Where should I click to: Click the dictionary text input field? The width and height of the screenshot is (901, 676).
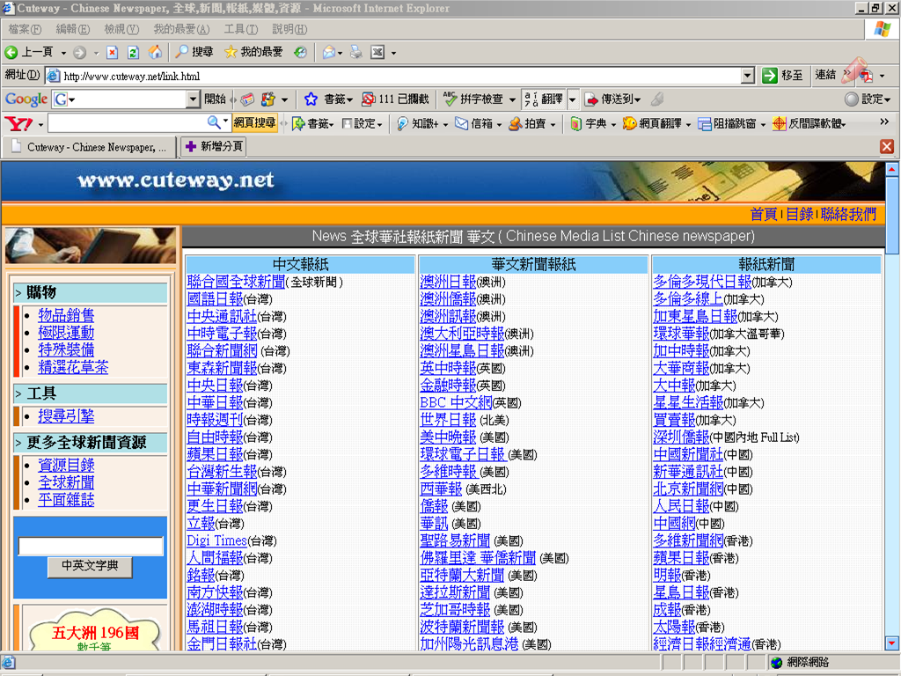coord(91,546)
